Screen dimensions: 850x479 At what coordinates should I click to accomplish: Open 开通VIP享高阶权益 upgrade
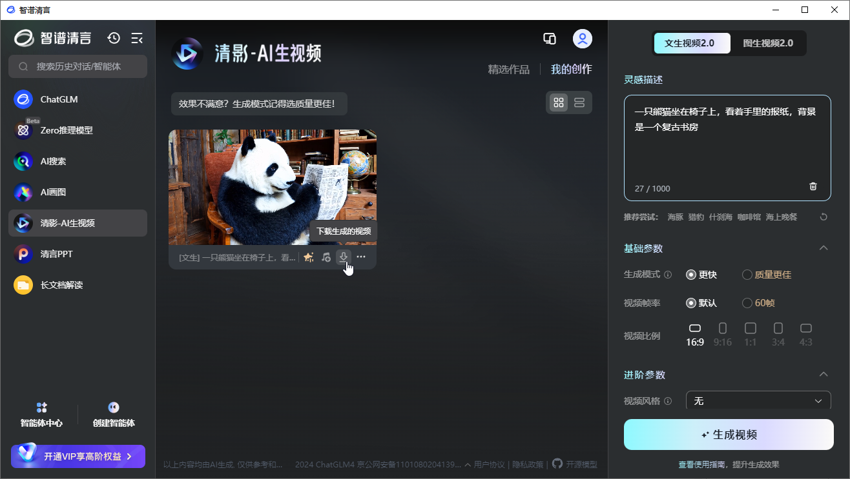[78, 456]
